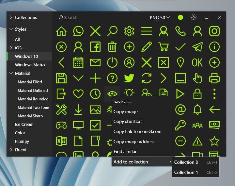Choose Windows Metro style
Image resolution: width=235 pixels, height=186 pixels.
point(29,65)
